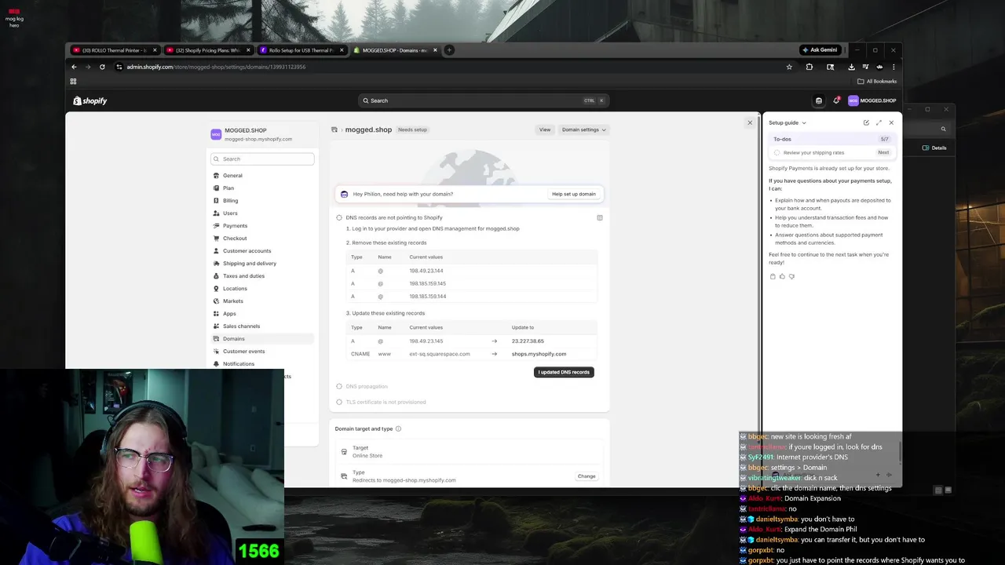Check the Review your shipping rates circle
The height and width of the screenshot is (565, 1005).
pyautogui.click(x=777, y=152)
